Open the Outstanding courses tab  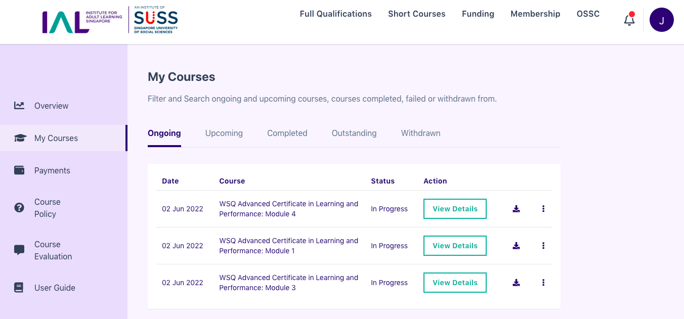pos(354,133)
